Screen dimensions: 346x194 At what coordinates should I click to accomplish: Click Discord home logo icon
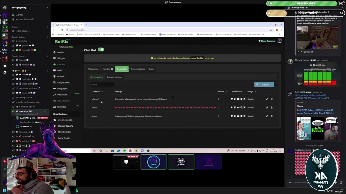tap(5, 8)
